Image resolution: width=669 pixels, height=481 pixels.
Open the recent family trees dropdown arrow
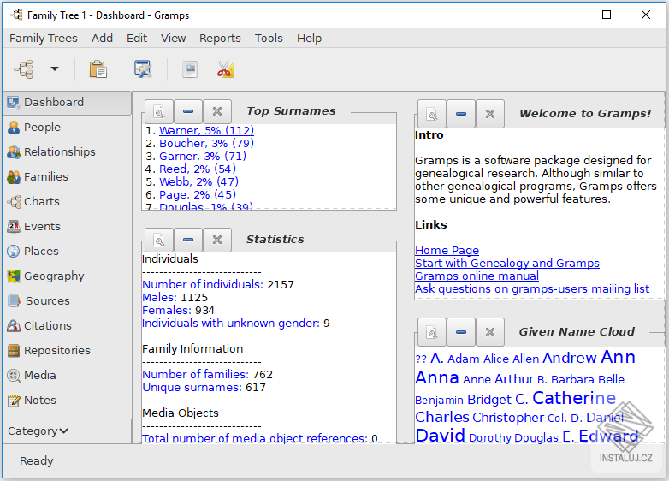55,69
